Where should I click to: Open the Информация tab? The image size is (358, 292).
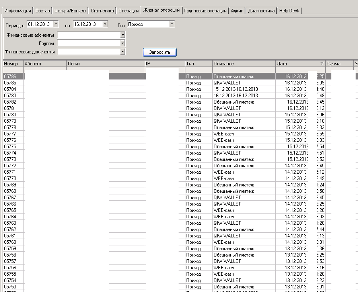click(x=17, y=11)
